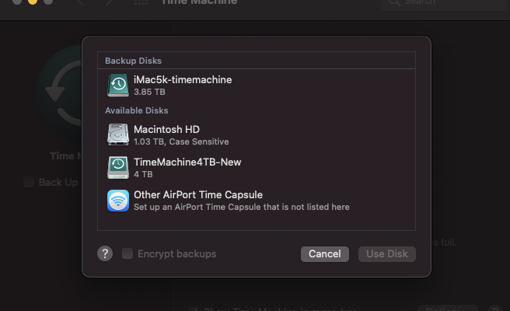Select the Other AirPort Time Capsule title

pos(198,195)
